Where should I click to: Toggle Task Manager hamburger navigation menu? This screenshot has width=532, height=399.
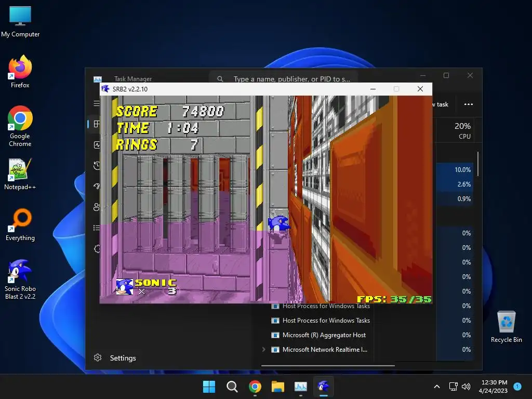[x=96, y=103]
